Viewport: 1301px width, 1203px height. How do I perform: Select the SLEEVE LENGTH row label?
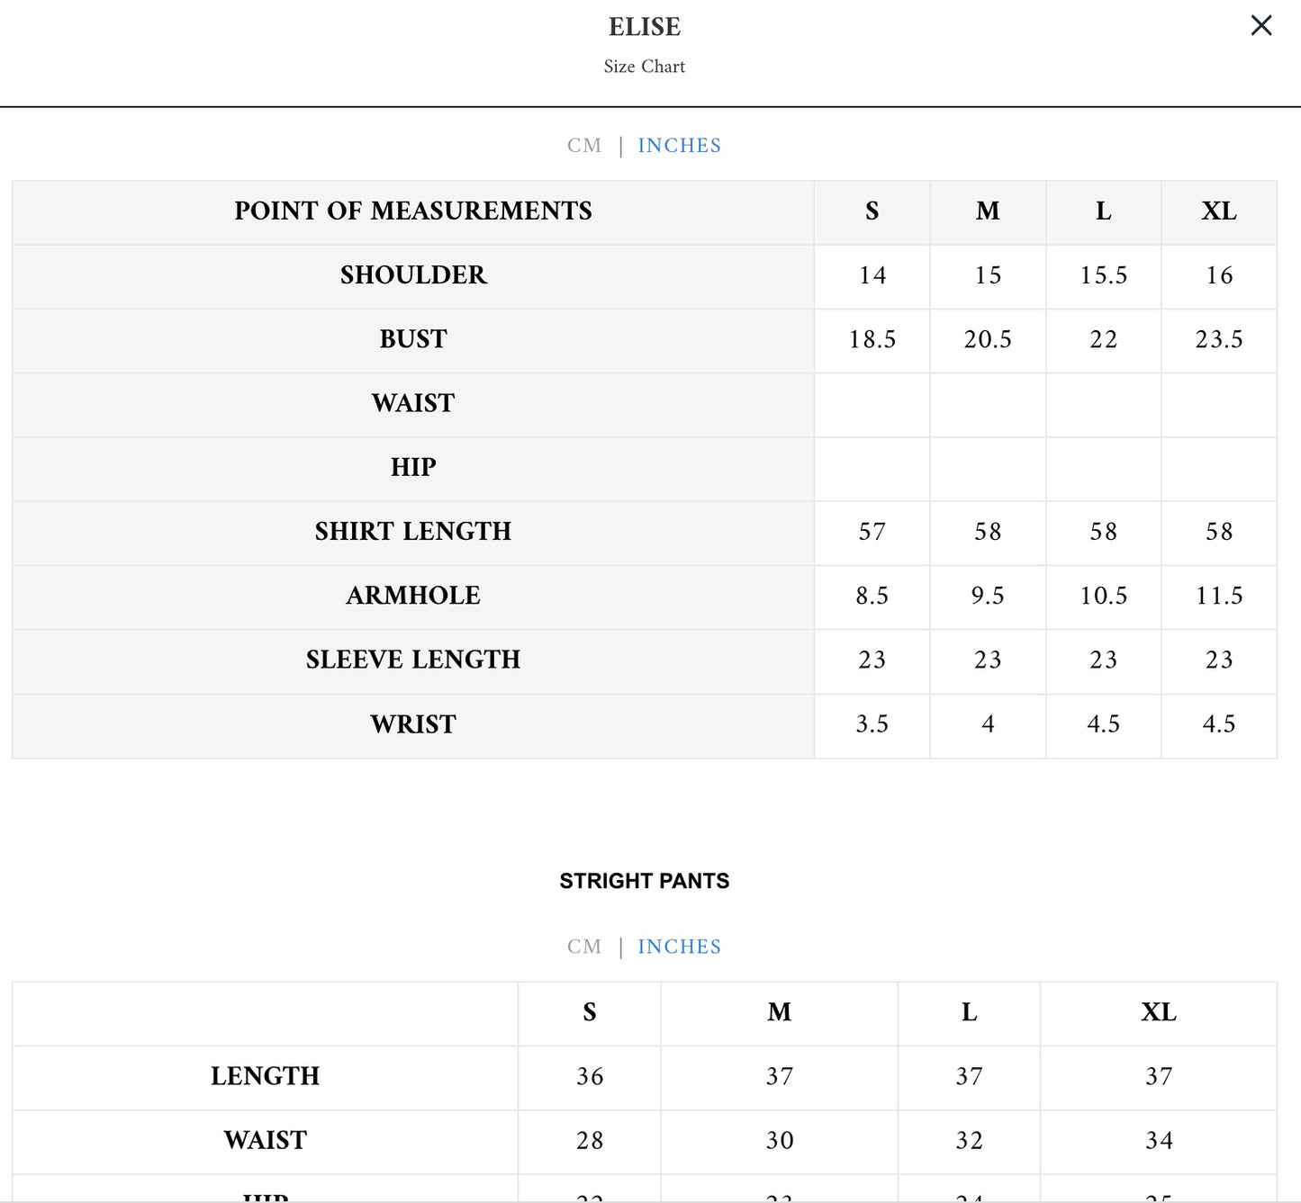coord(413,660)
